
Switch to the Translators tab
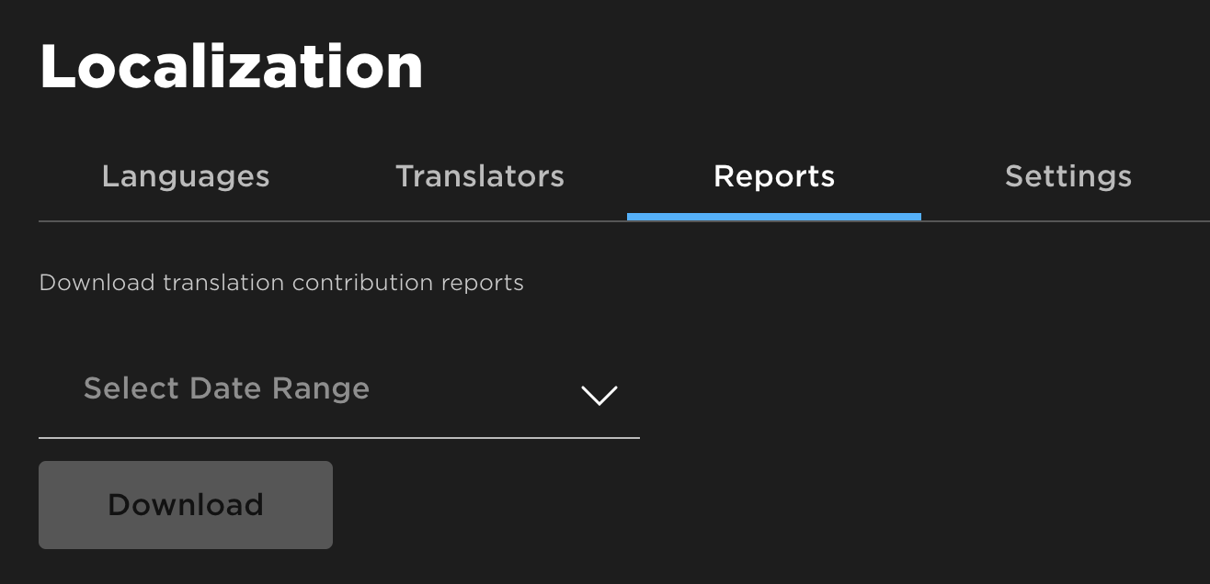tap(480, 176)
